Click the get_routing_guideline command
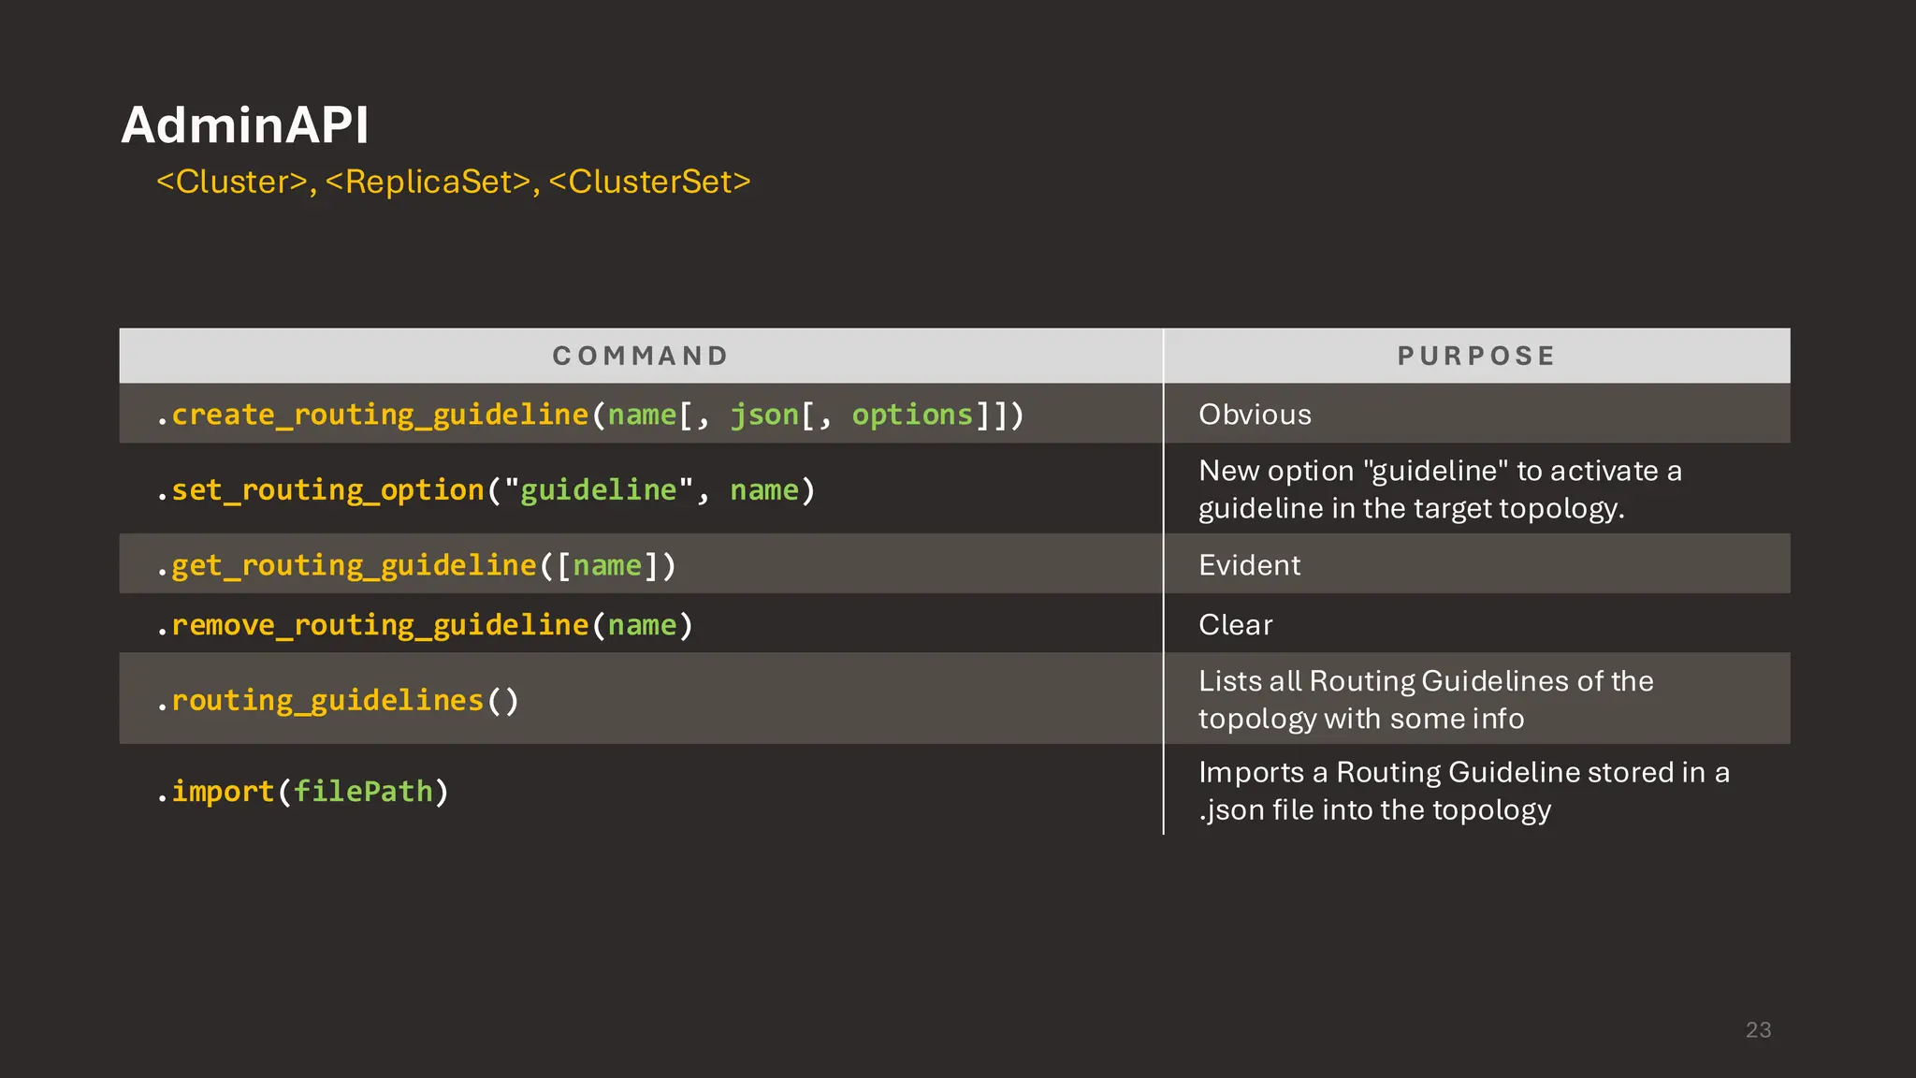1916x1078 pixels. (415, 565)
